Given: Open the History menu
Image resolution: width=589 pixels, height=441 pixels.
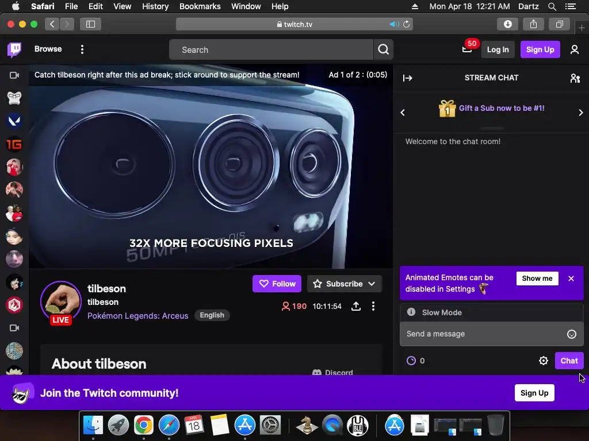Looking at the screenshot, I should pos(155,6).
